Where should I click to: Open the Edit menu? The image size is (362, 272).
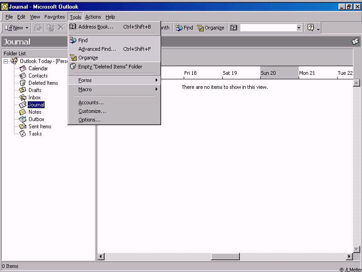21,17
